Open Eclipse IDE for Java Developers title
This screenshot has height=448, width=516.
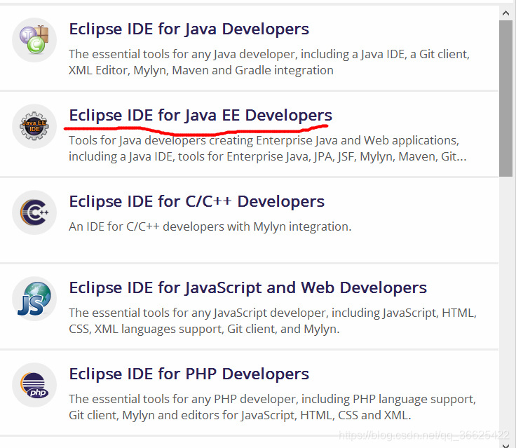click(x=189, y=29)
